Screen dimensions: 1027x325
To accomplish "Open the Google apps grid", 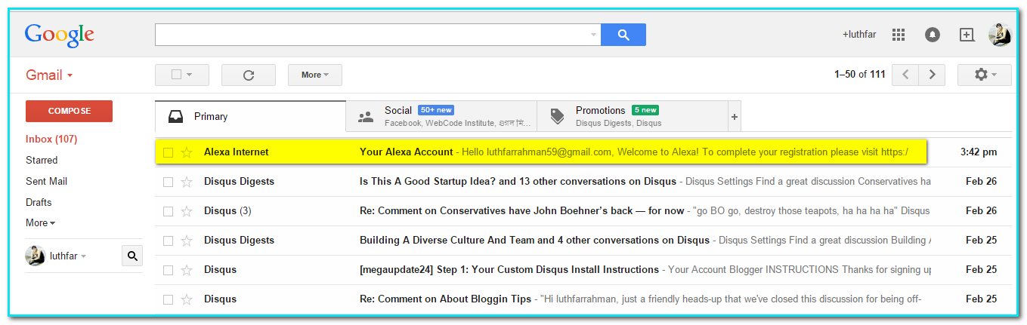I will click(x=899, y=35).
